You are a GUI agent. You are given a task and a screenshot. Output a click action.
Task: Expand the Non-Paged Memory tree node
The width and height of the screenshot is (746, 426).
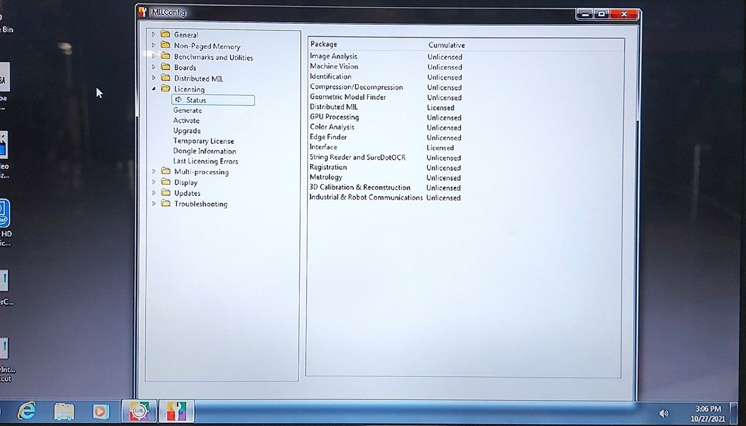[x=154, y=45]
